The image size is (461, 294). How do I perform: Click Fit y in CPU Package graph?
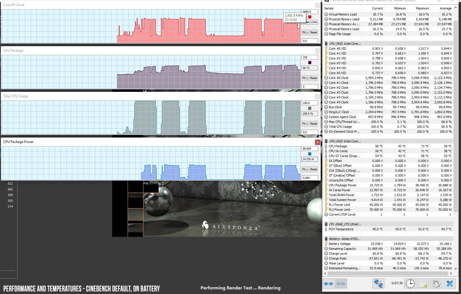[x=305, y=78]
